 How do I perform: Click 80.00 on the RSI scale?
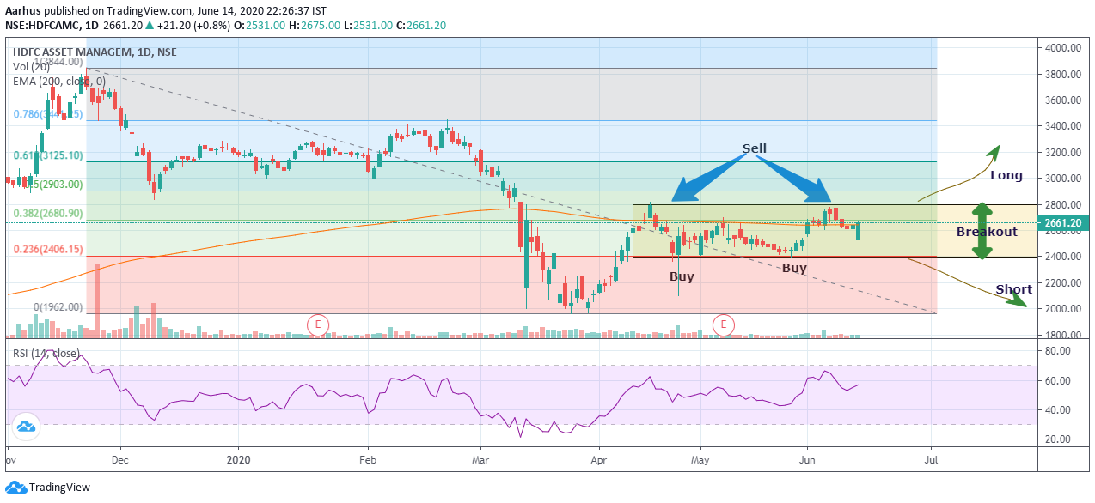point(1060,351)
